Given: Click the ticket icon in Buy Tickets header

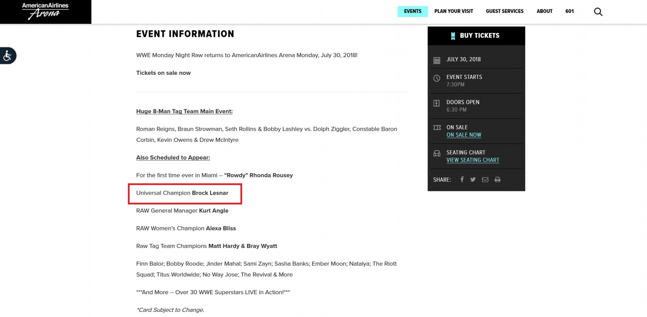Looking at the screenshot, I should tap(453, 36).
